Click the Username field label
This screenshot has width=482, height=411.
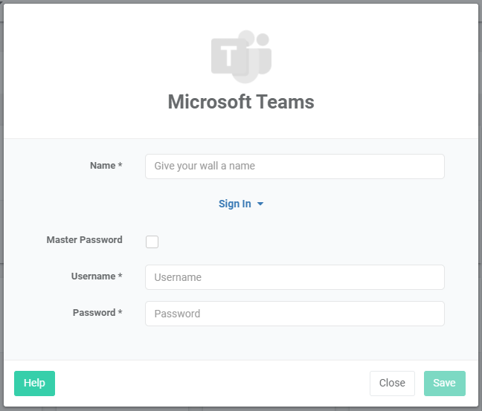[x=93, y=276]
